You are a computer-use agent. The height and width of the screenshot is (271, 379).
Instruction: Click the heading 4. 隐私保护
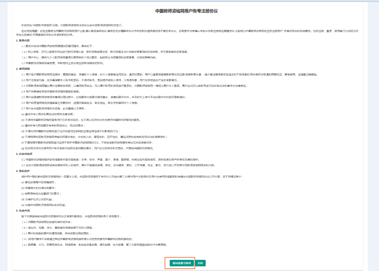(x=23, y=171)
